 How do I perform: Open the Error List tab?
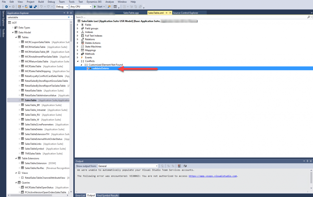pos(80,195)
